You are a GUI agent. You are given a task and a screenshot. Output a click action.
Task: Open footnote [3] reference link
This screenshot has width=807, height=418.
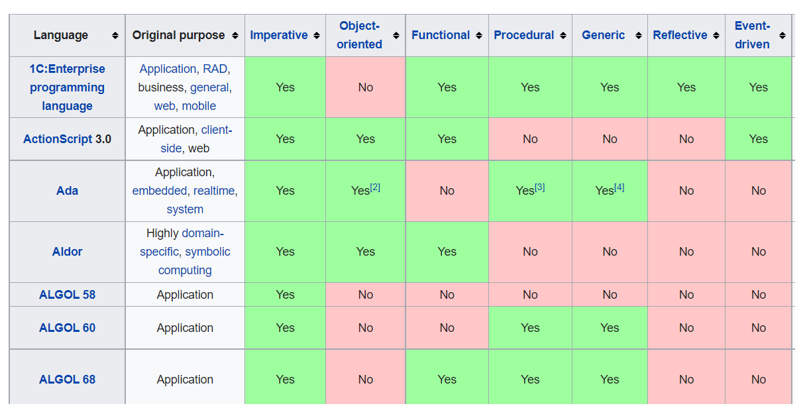(539, 187)
